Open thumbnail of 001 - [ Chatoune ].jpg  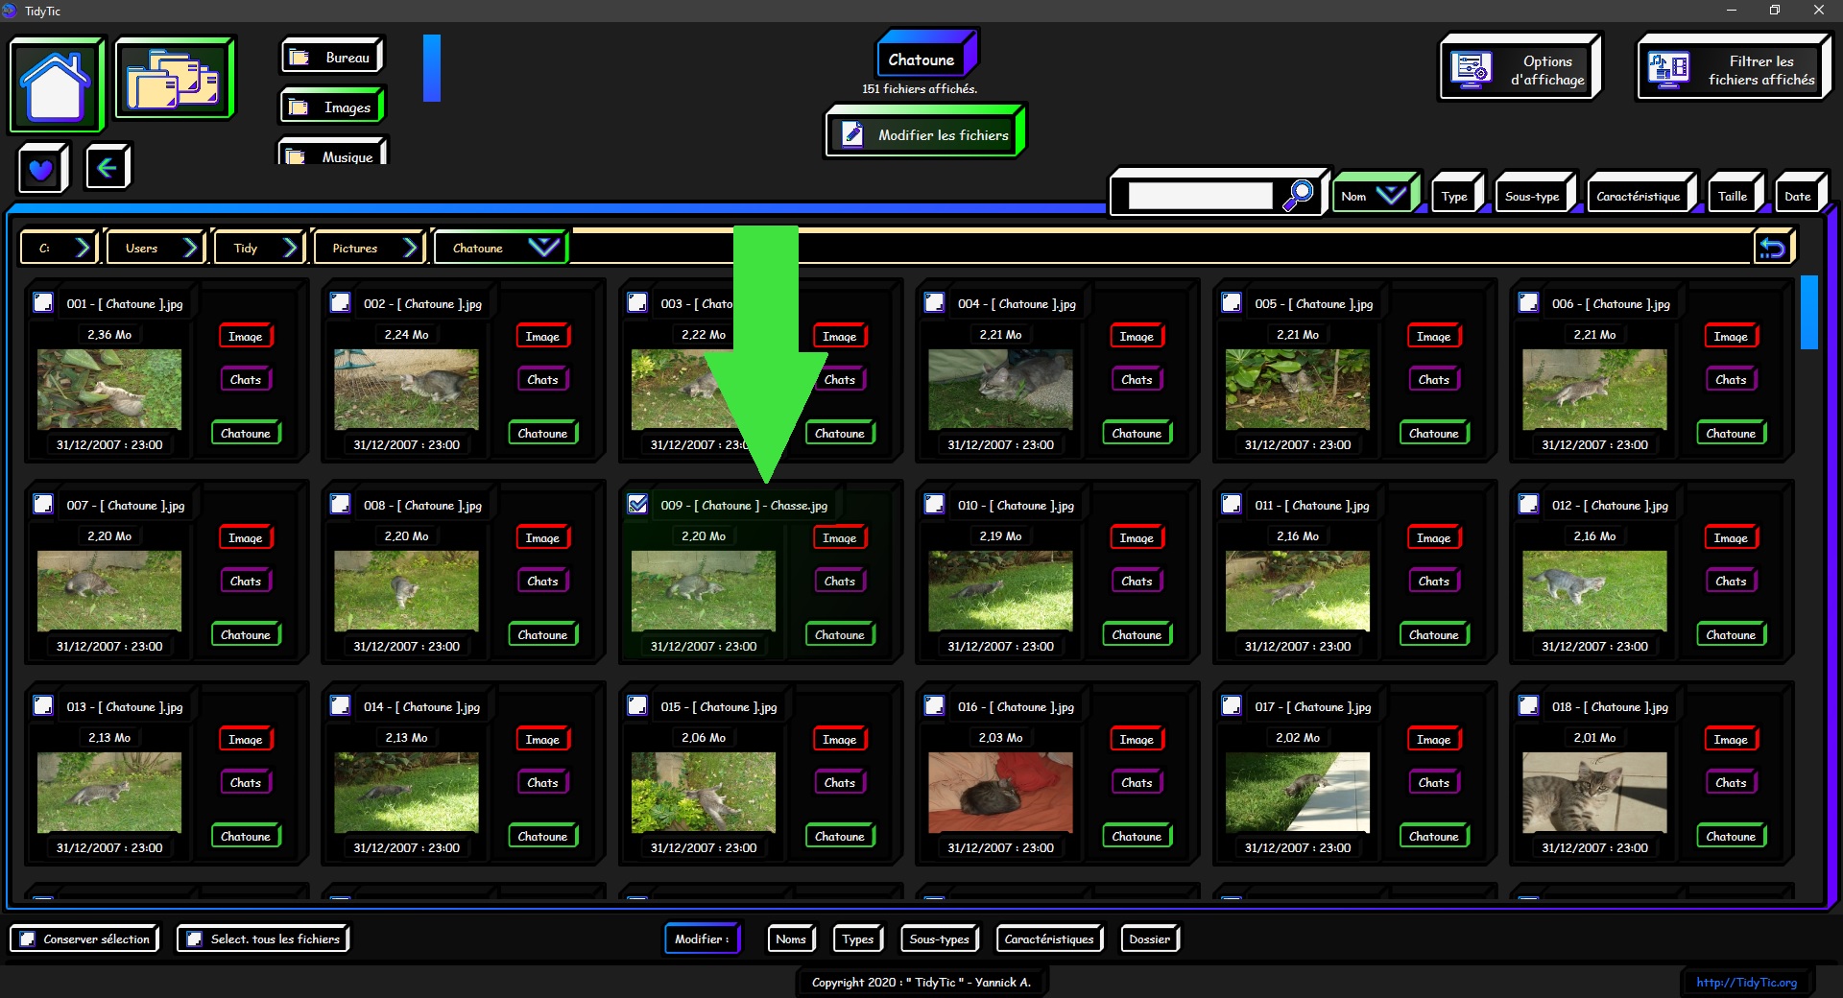coord(109,389)
